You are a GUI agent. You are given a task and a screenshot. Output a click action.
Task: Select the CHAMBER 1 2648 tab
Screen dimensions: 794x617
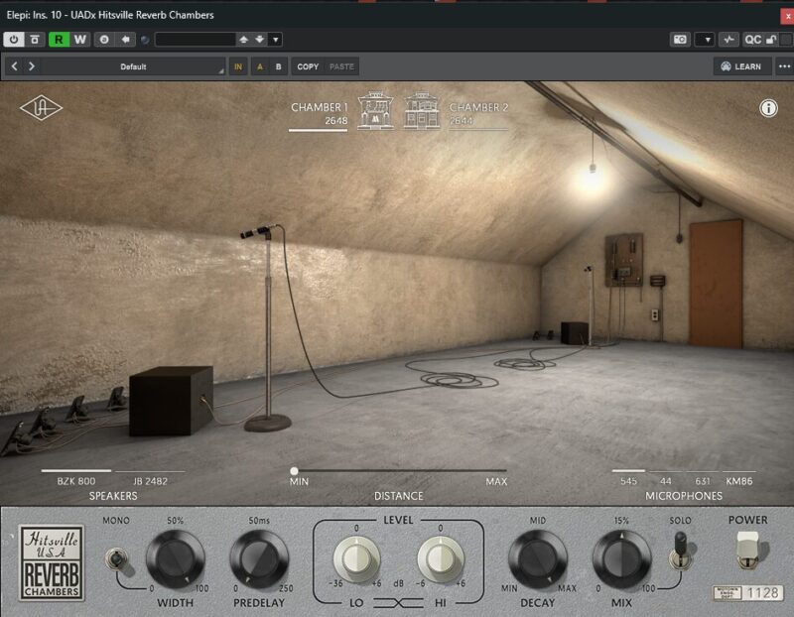tap(319, 114)
